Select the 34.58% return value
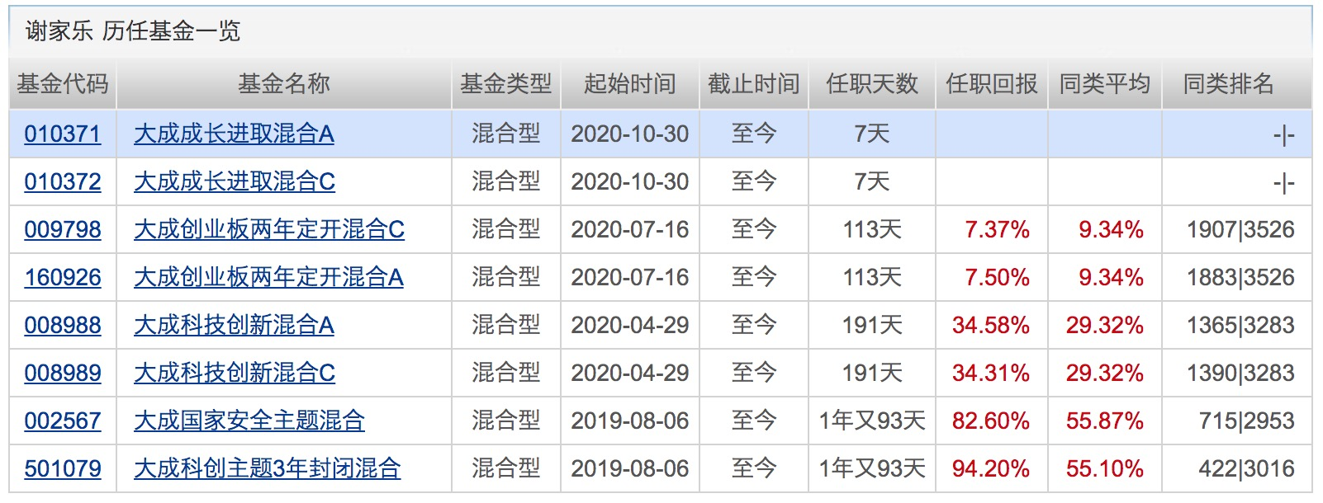1323x503 pixels. (991, 326)
